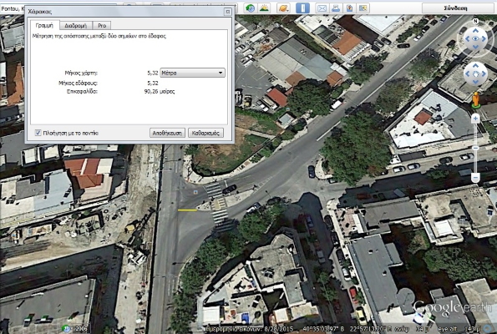The width and height of the screenshot is (497, 334).
Task: Click the Print icon in toolbar
Action: pyautogui.click(x=336, y=8)
